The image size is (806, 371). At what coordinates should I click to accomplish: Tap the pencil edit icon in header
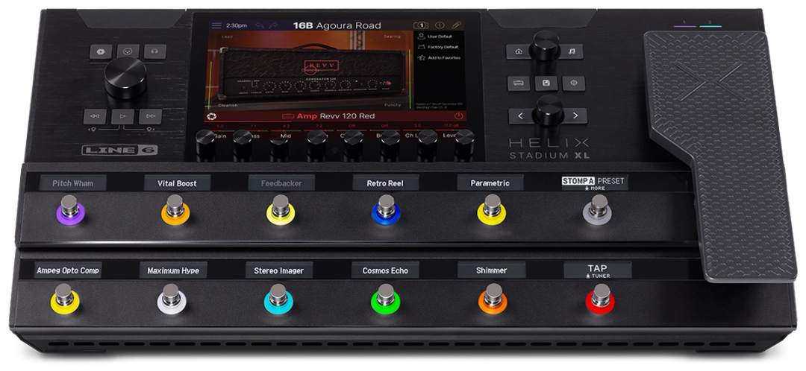tap(456, 25)
